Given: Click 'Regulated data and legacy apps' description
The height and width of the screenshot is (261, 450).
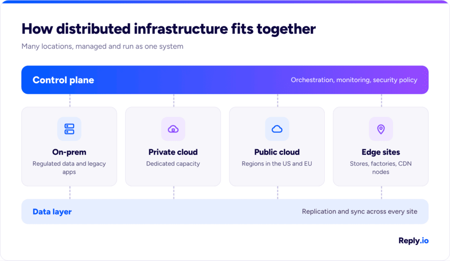Looking at the screenshot, I should 69,167.
